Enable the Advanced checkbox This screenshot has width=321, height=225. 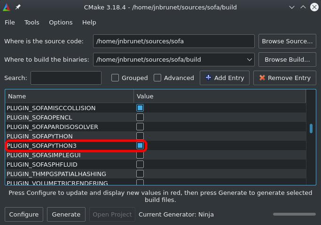tap(157, 78)
